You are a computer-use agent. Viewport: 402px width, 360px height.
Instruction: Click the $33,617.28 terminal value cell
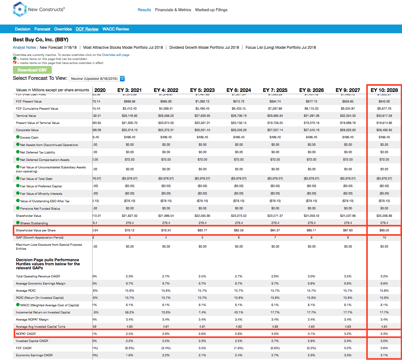[384, 116]
